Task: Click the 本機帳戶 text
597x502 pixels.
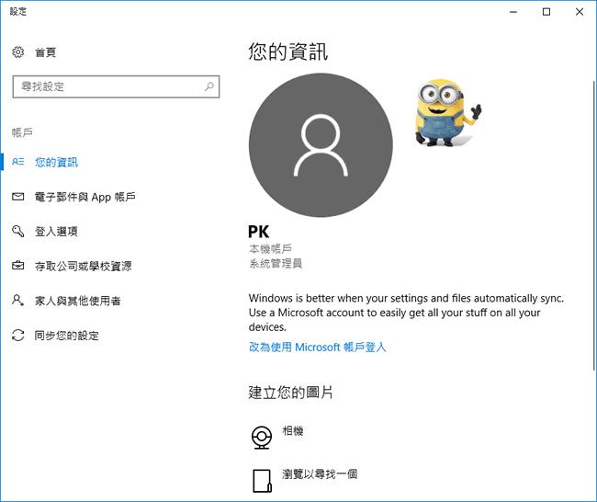Action: click(270, 249)
